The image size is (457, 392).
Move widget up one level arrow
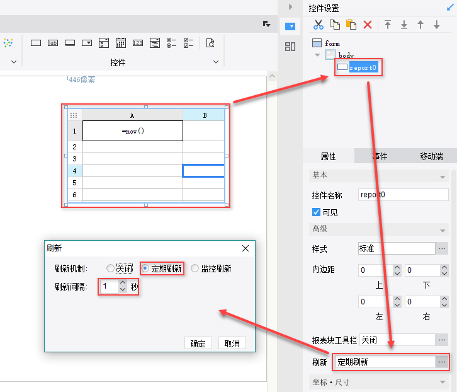[x=420, y=25]
